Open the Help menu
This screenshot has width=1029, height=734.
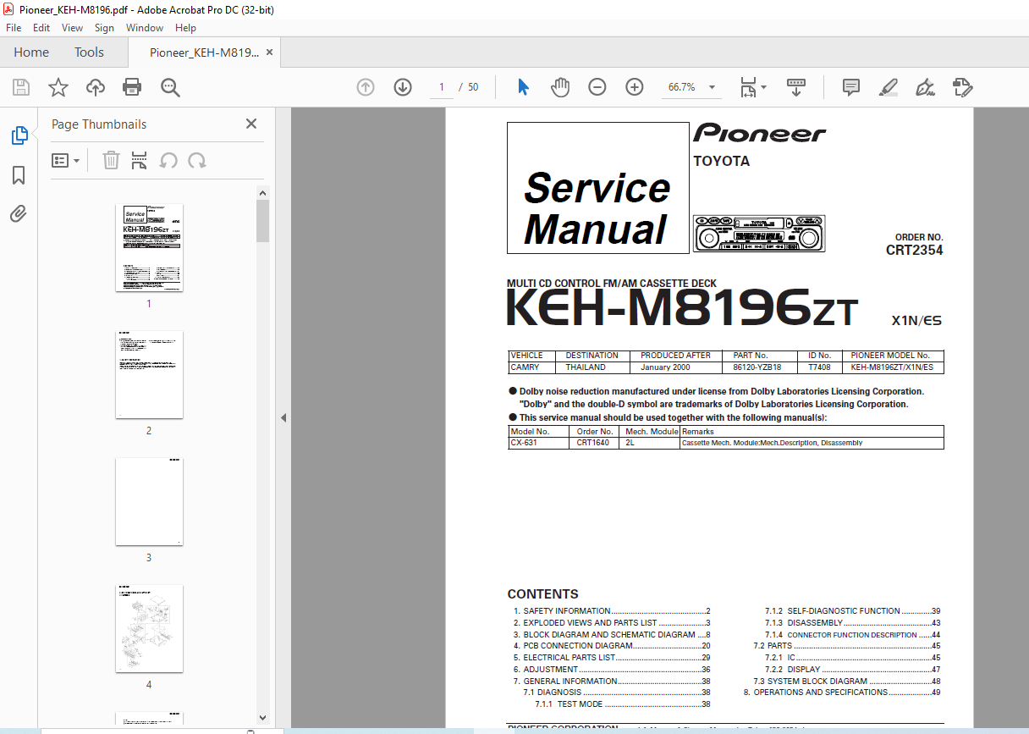click(185, 28)
